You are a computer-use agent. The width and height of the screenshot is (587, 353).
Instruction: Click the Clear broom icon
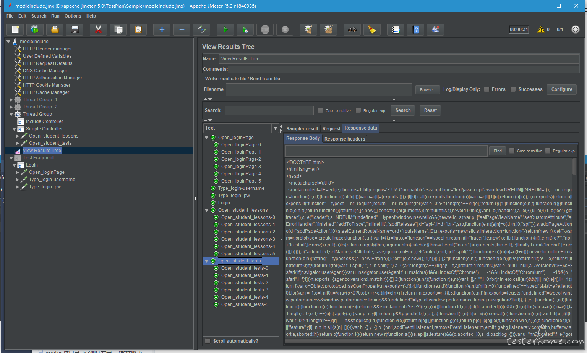click(308, 29)
